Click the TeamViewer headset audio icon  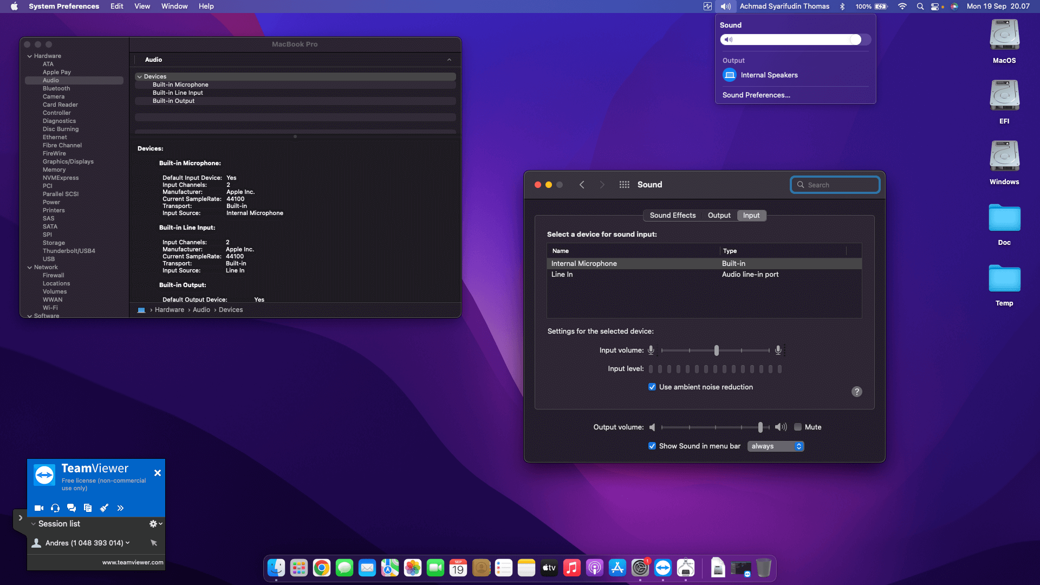coord(55,508)
